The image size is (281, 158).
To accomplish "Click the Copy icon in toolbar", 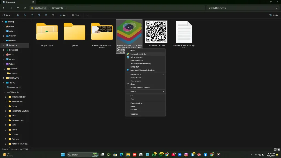I will (25, 15).
